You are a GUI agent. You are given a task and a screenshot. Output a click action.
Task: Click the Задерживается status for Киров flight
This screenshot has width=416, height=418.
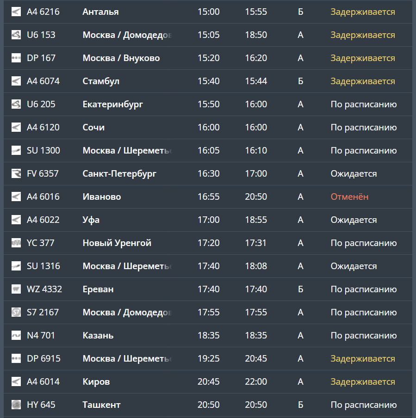coord(362,381)
